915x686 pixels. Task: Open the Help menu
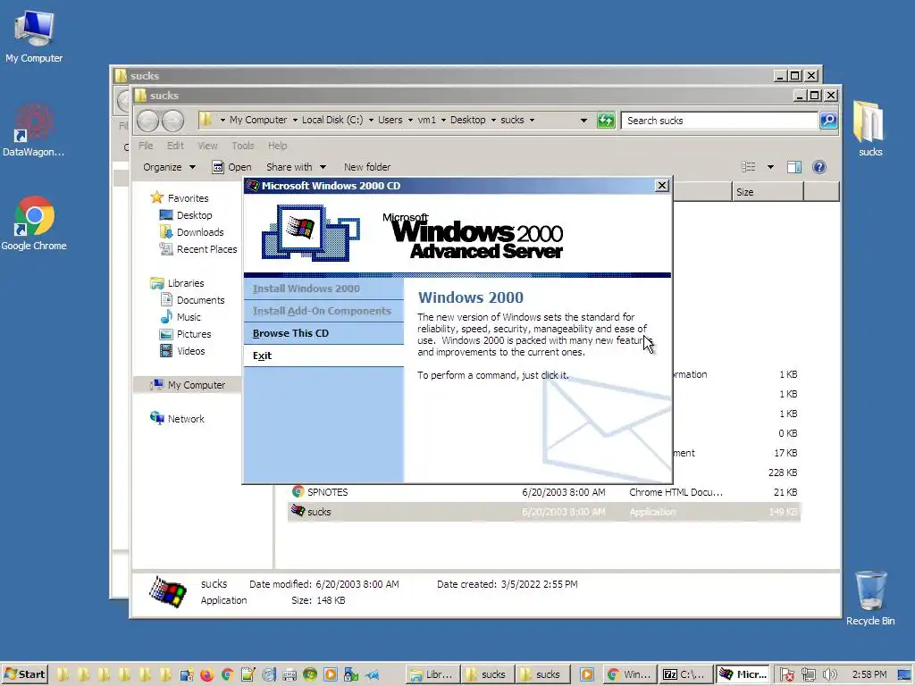pos(277,146)
